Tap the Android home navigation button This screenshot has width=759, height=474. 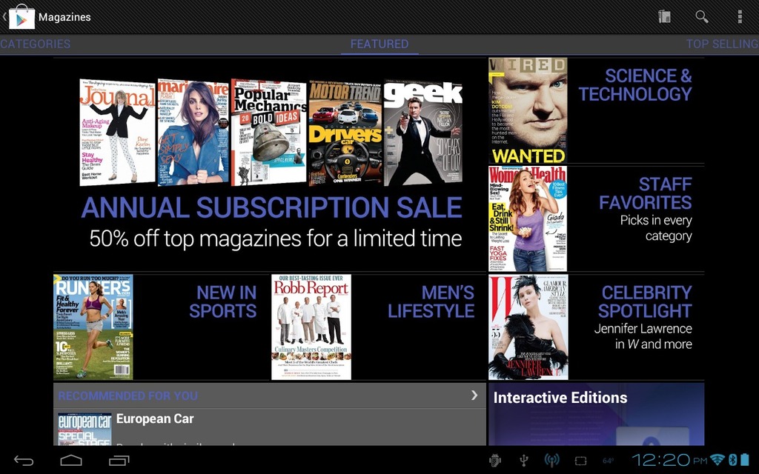pos(71,460)
